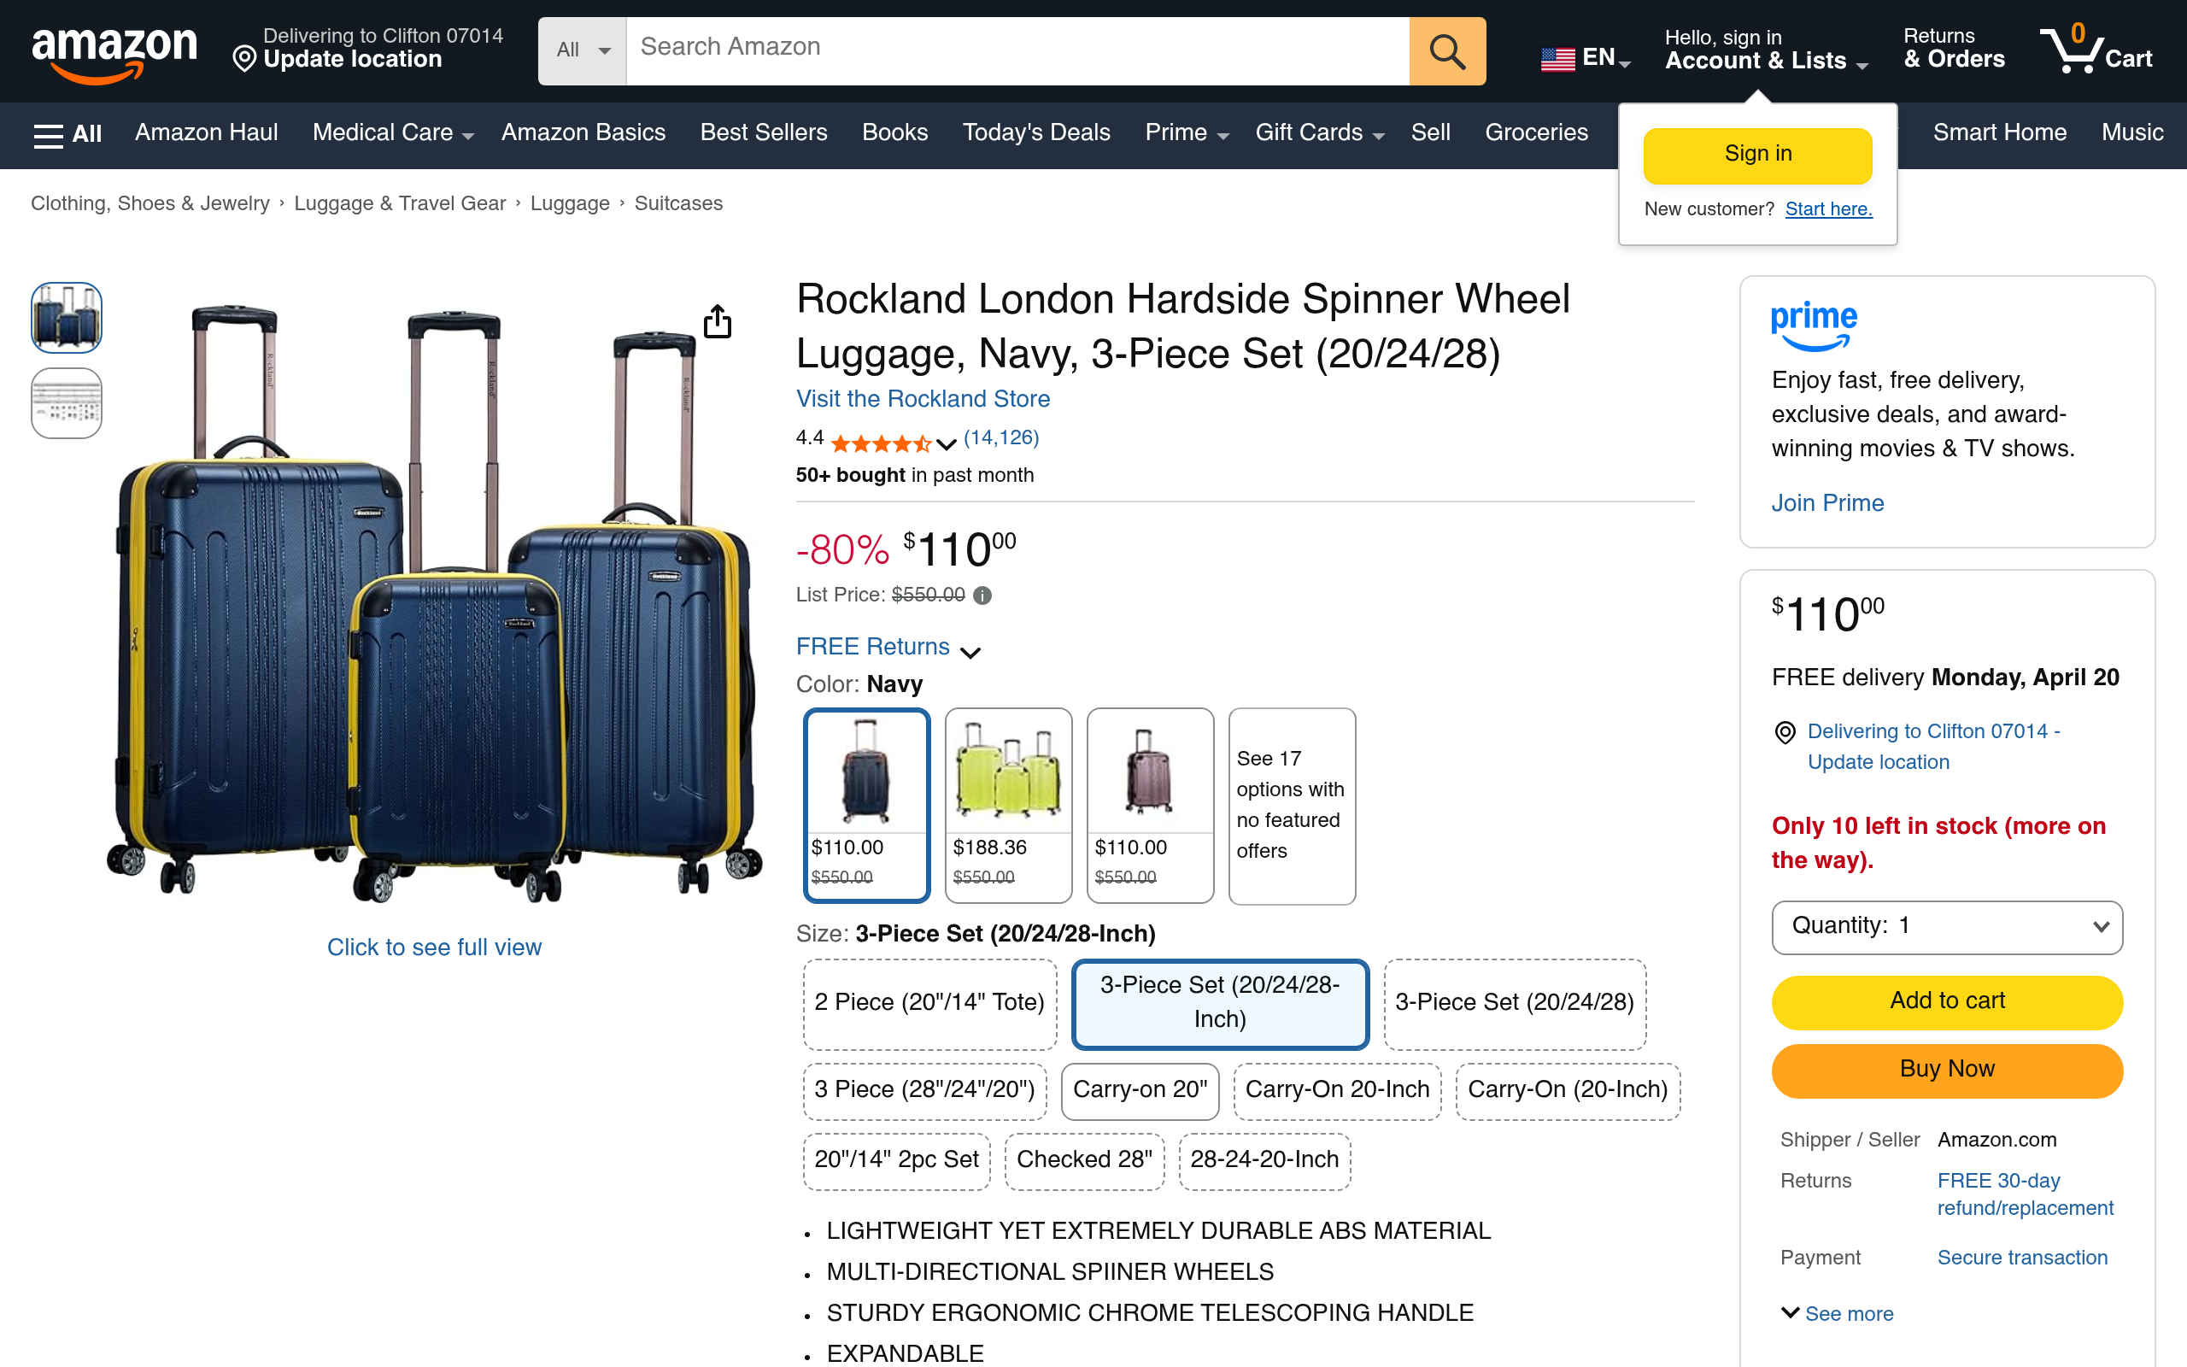Click the list price info icon
The height and width of the screenshot is (1367, 2187).
[x=982, y=595]
